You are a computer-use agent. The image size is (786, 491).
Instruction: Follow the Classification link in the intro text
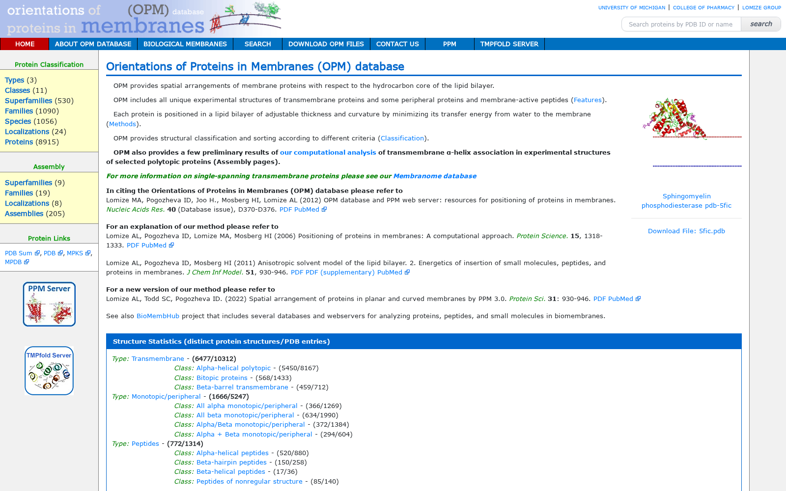point(402,138)
